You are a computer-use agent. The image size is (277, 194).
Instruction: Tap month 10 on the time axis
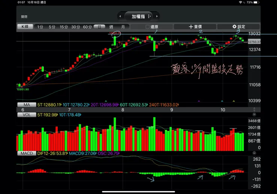click(x=223, y=110)
